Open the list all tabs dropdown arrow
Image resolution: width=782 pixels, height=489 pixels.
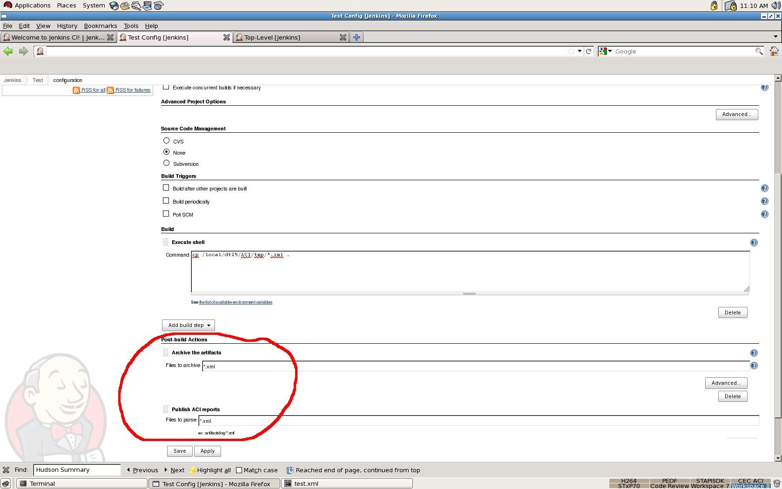click(775, 36)
